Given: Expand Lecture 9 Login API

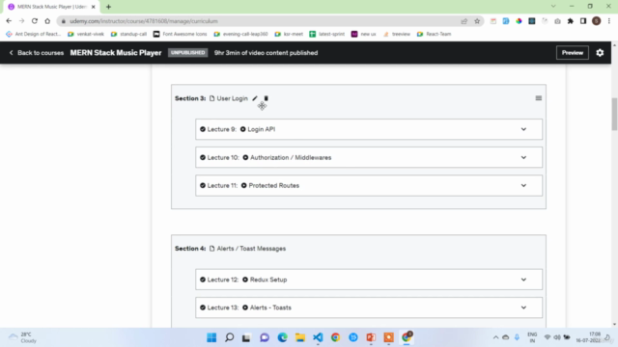Looking at the screenshot, I should (x=523, y=129).
